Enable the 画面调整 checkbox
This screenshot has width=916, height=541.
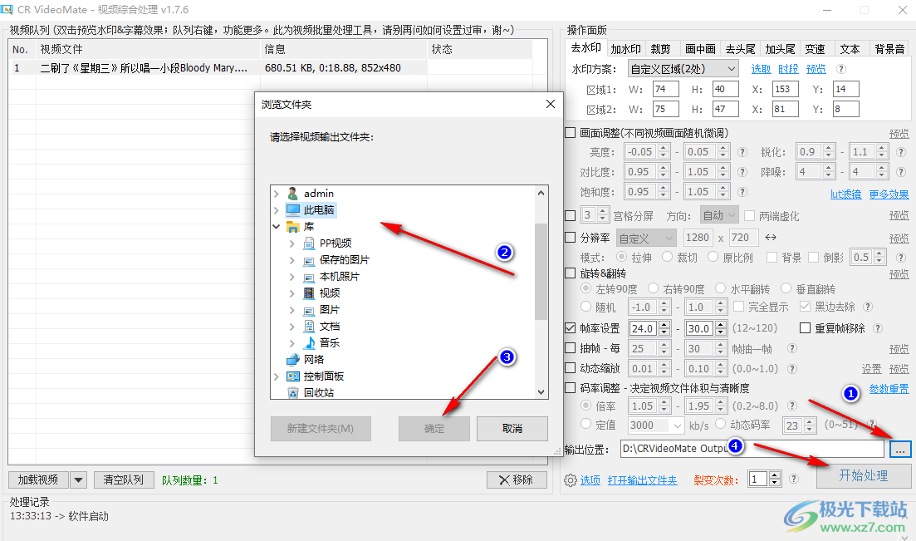571,133
